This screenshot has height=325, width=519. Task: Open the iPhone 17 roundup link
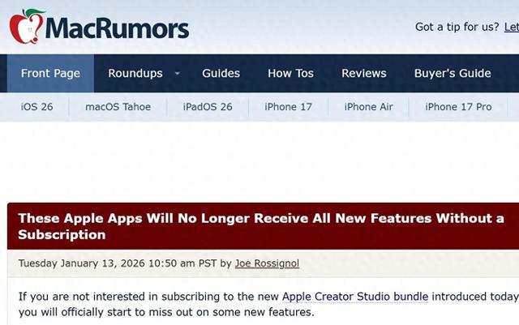click(x=289, y=107)
